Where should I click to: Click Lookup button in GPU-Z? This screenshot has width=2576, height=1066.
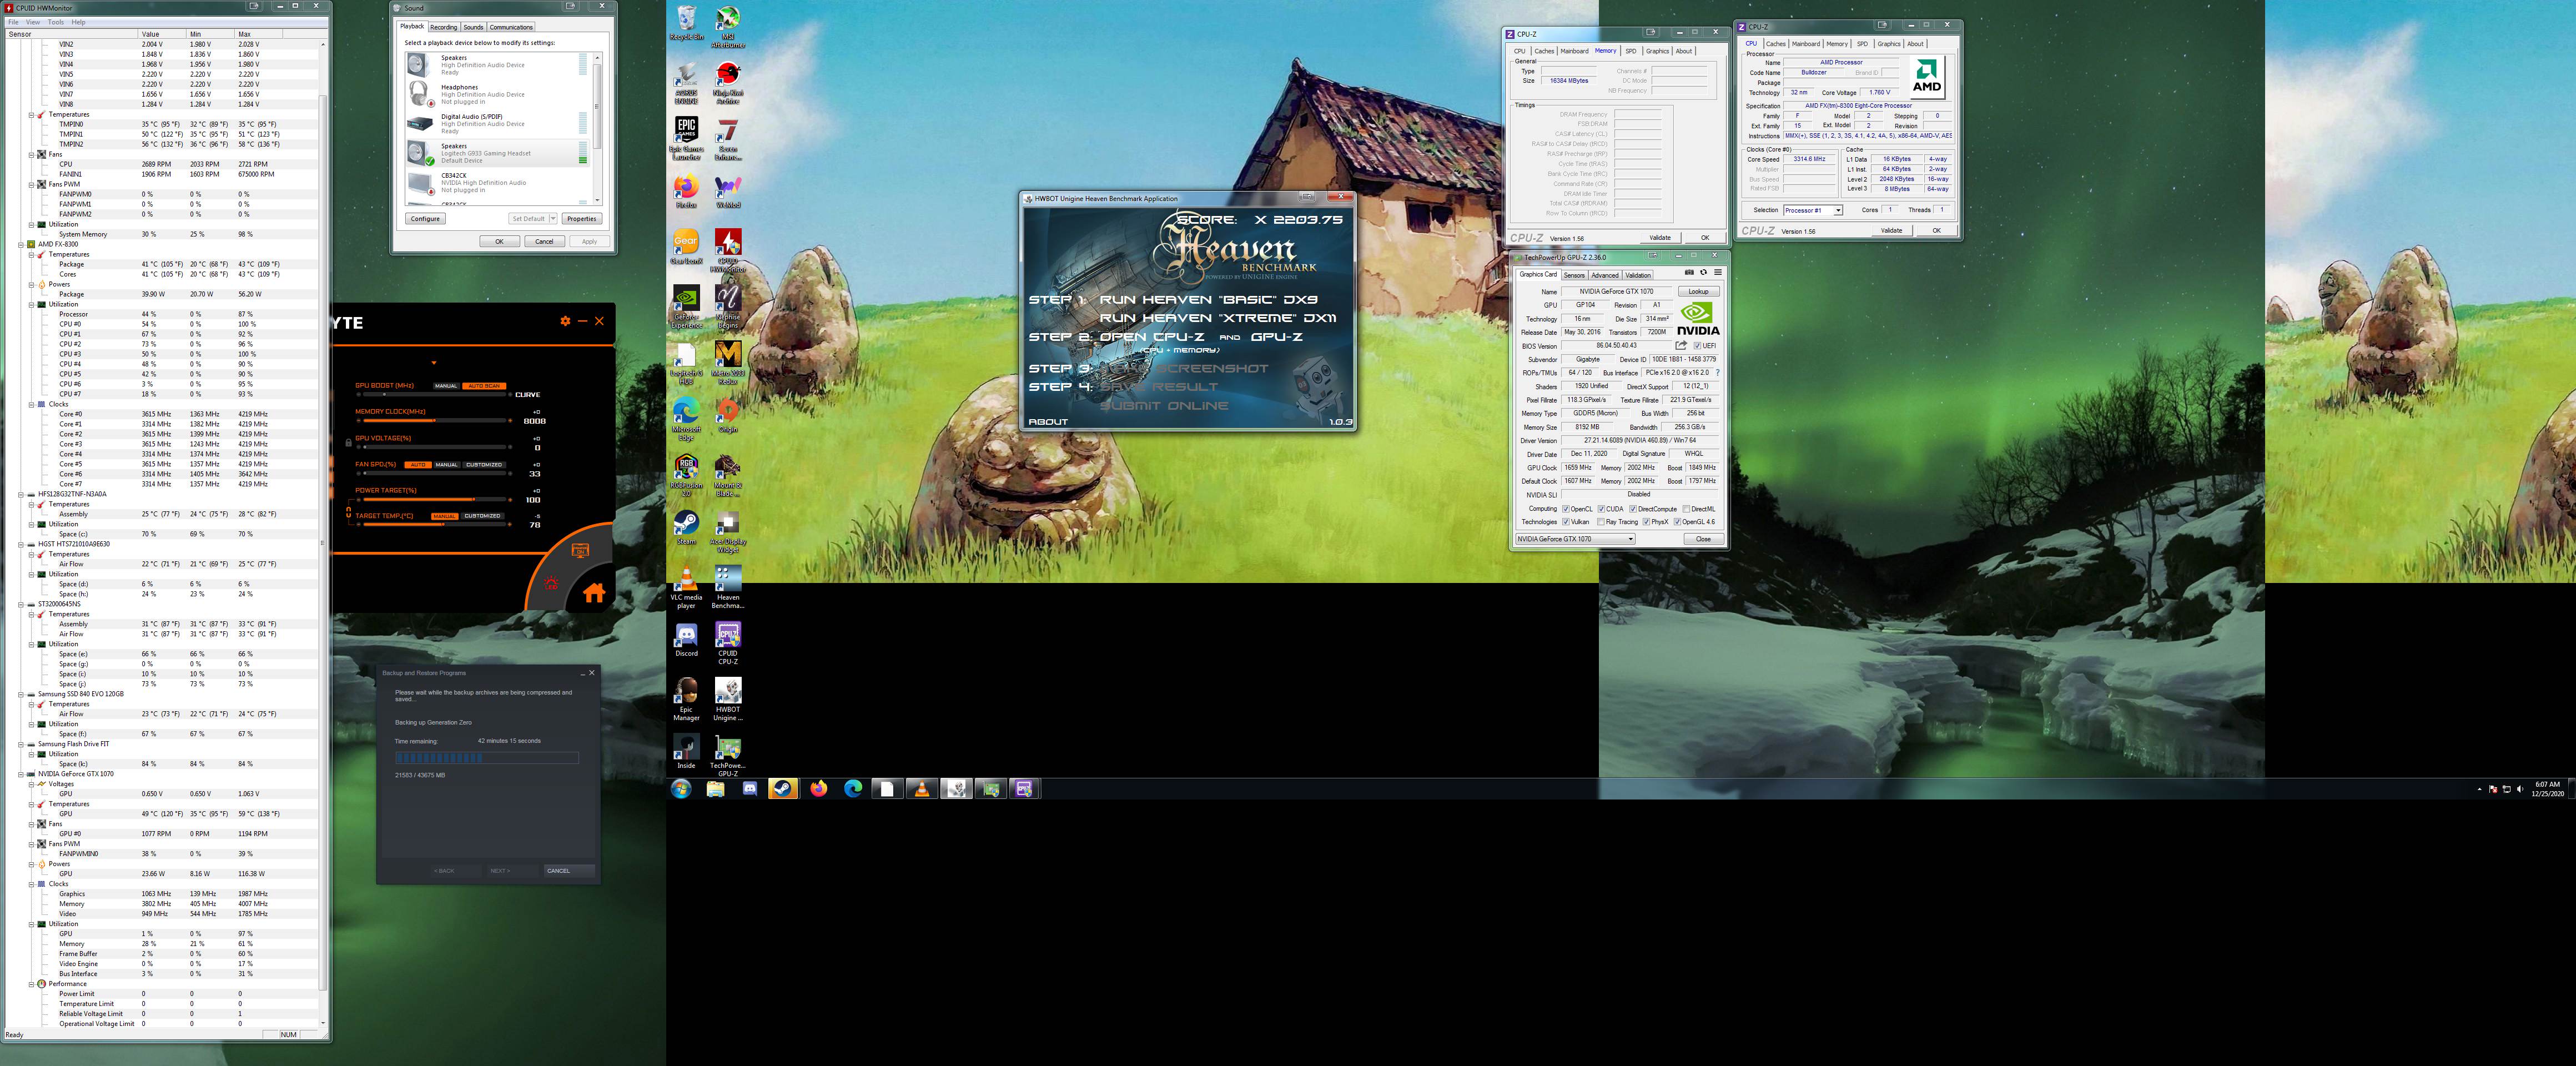point(1698,291)
